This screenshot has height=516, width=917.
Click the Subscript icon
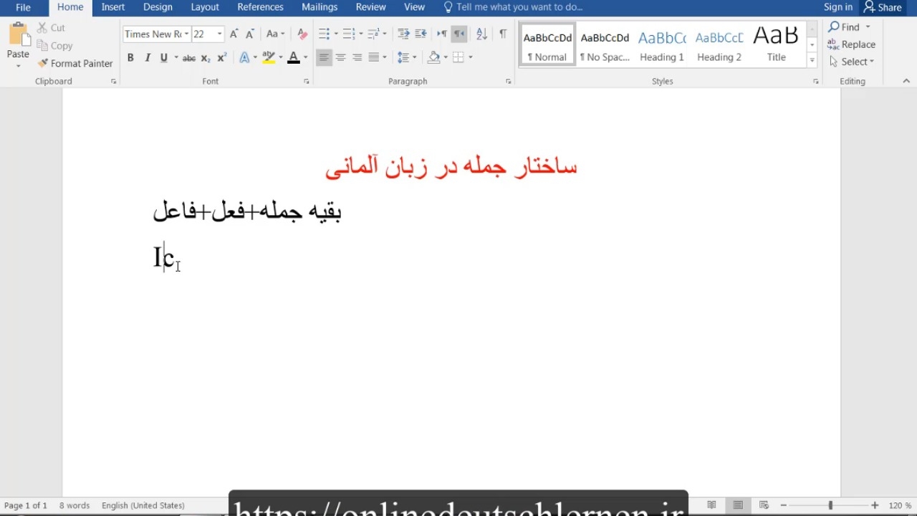[x=206, y=58]
